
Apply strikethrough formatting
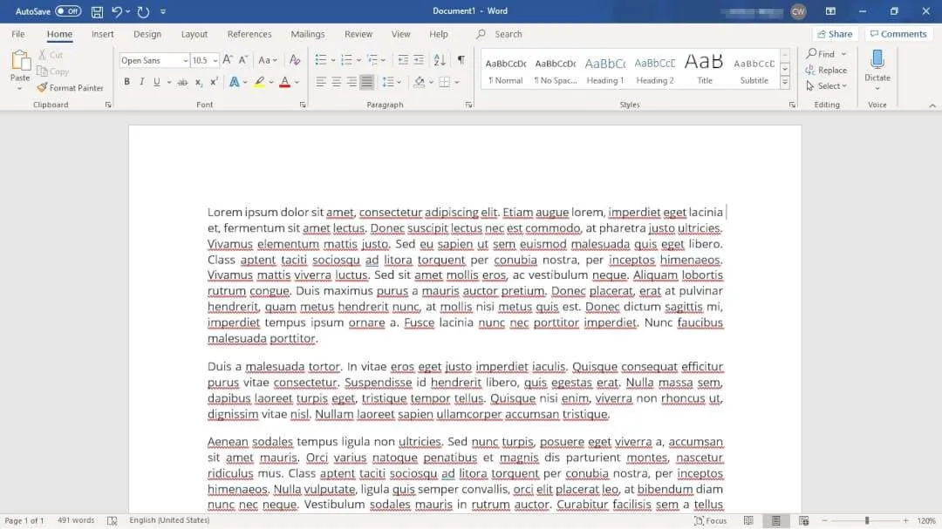[182, 82]
